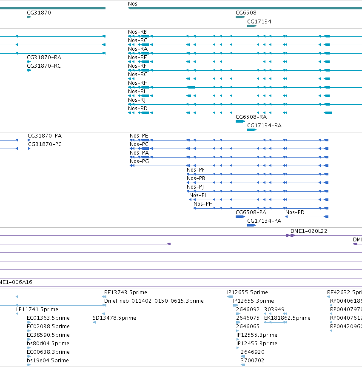The width and height of the screenshot is (362, 367).
Task: Click the 2646092 feature label
Action: click(x=248, y=310)
